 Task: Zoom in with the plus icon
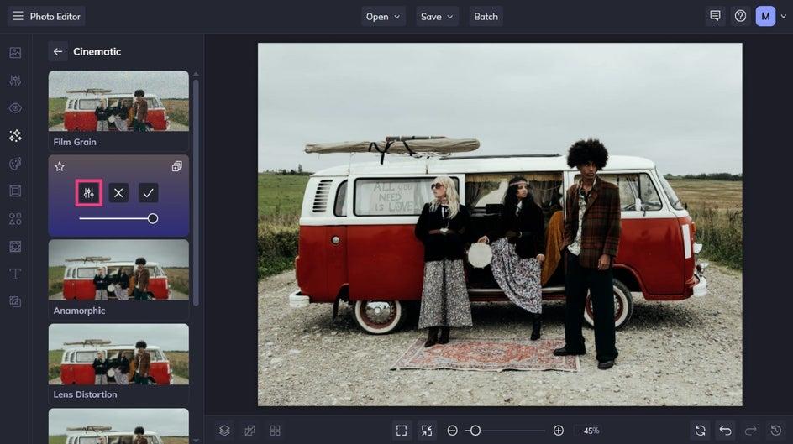tap(559, 431)
